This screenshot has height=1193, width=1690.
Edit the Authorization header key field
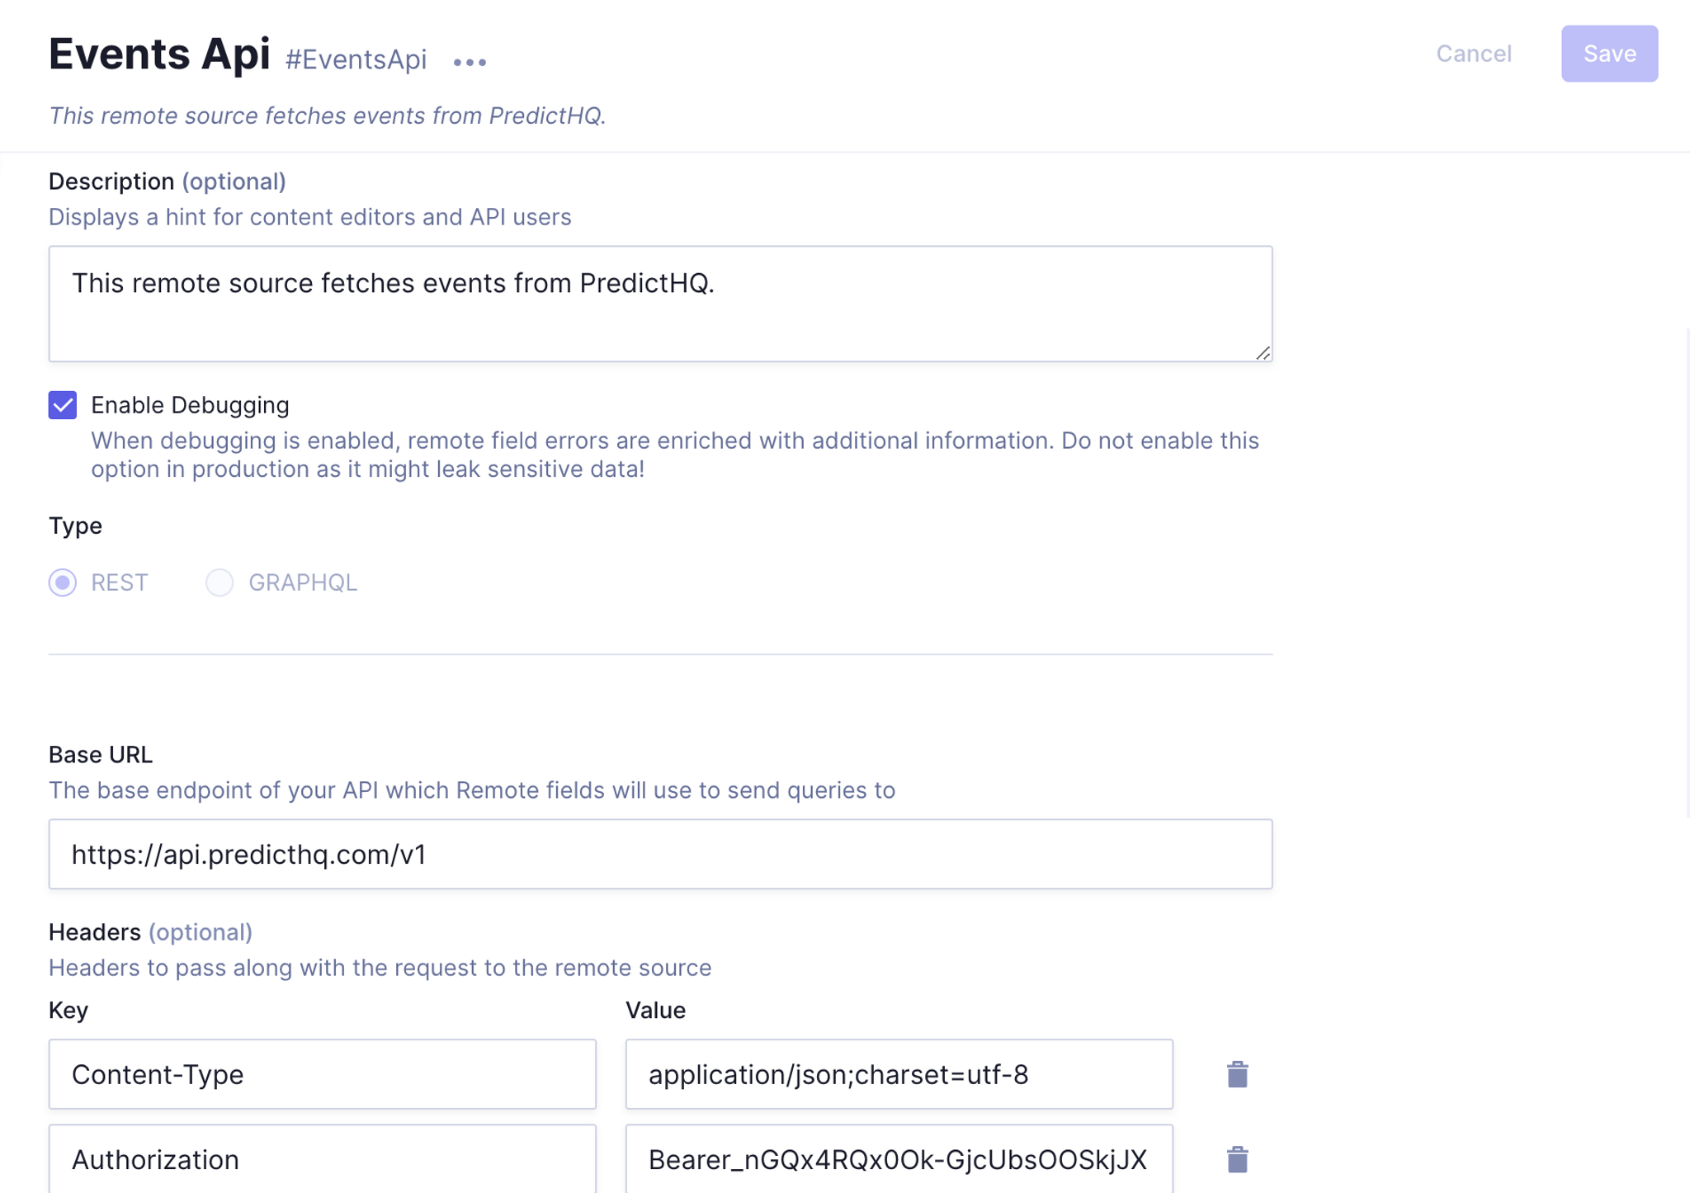click(322, 1158)
